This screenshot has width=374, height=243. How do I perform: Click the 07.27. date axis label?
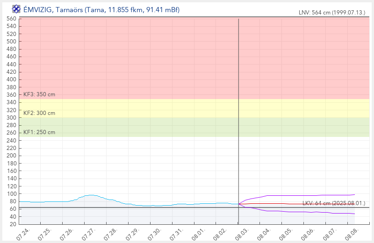[89, 234]
